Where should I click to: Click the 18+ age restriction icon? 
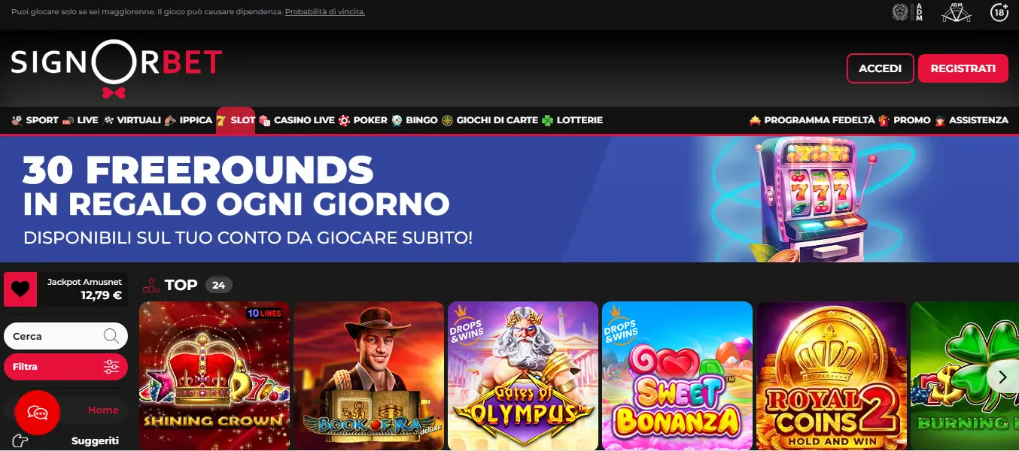[999, 12]
